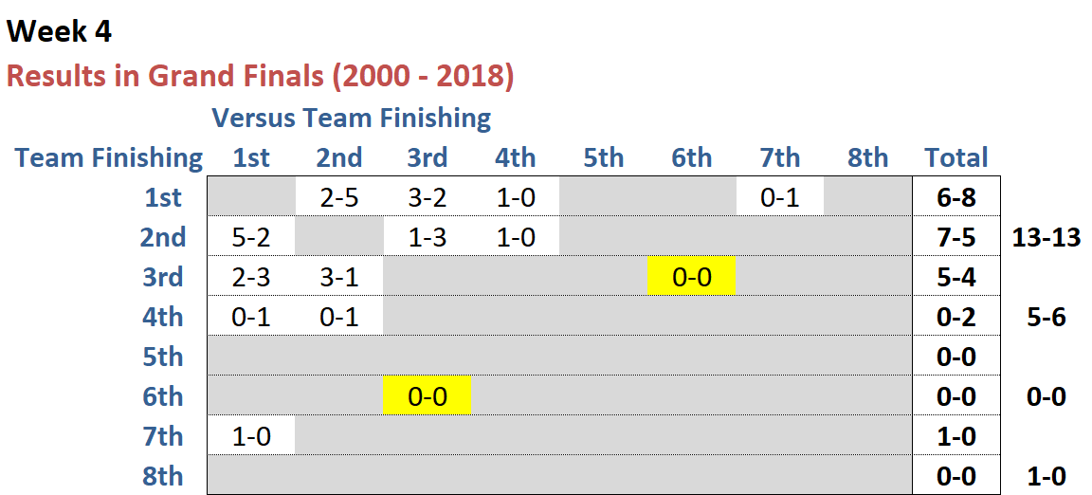1092x495 pixels.
Task: Select the 5-2 cell in 2nd row
Action: [250, 237]
